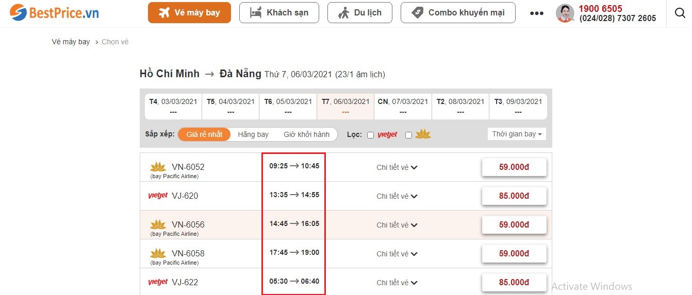Select date T3, 09/03/2021
The image size is (692, 295).
point(518,107)
